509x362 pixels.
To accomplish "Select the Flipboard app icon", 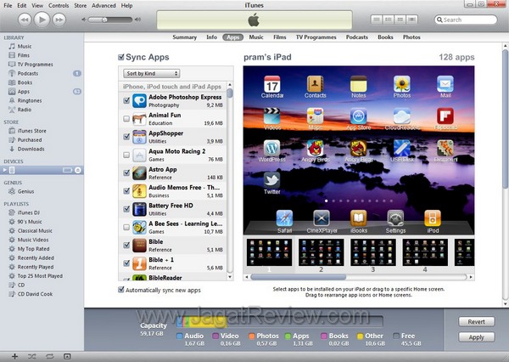I will tap(445, 116).
